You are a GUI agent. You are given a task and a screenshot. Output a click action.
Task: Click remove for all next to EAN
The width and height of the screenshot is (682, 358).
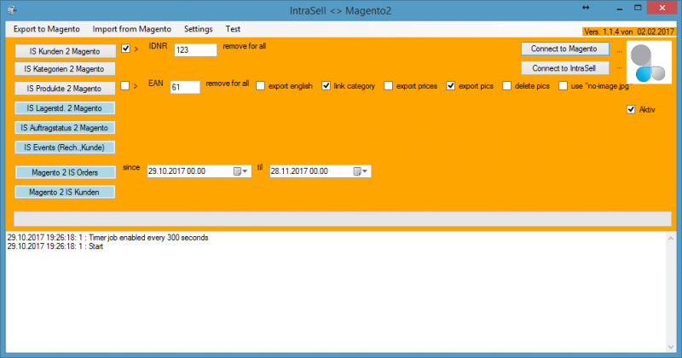coord(227,84)
